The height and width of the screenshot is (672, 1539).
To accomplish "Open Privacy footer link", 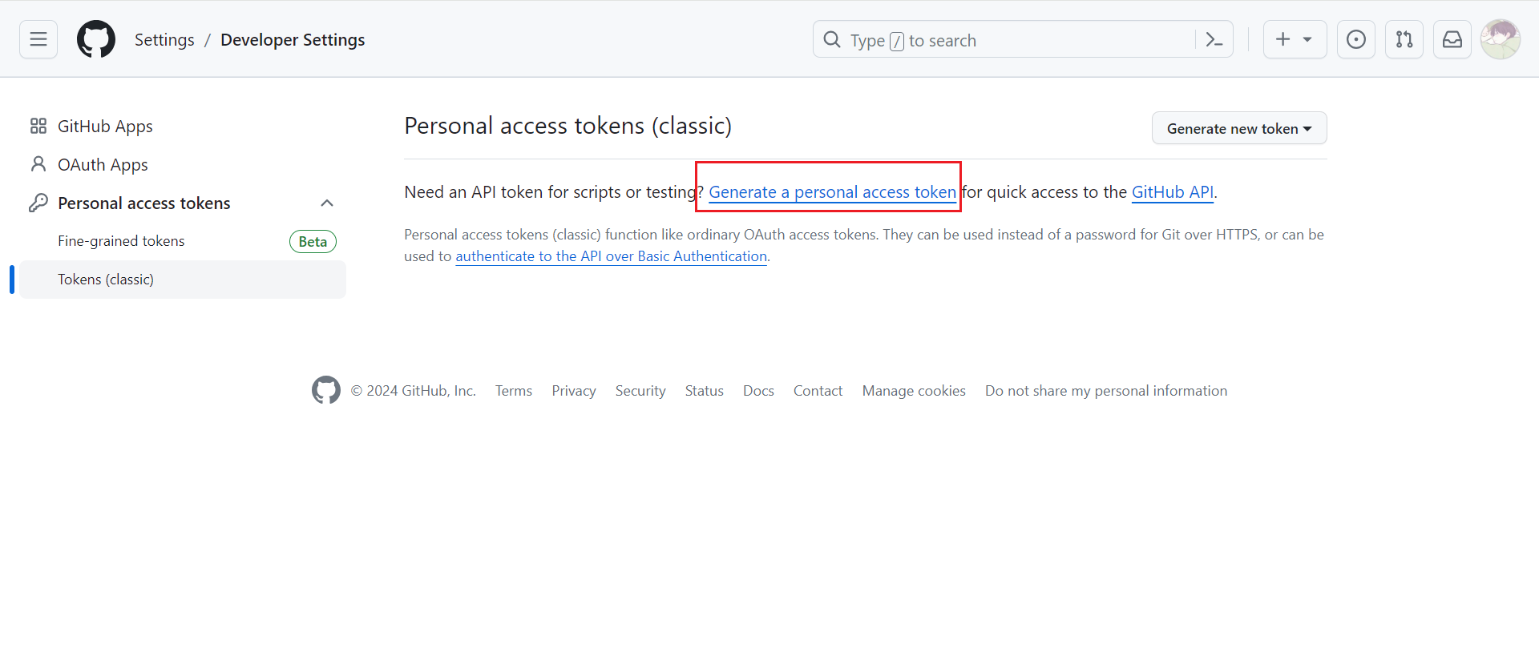I will pos(574,391).
